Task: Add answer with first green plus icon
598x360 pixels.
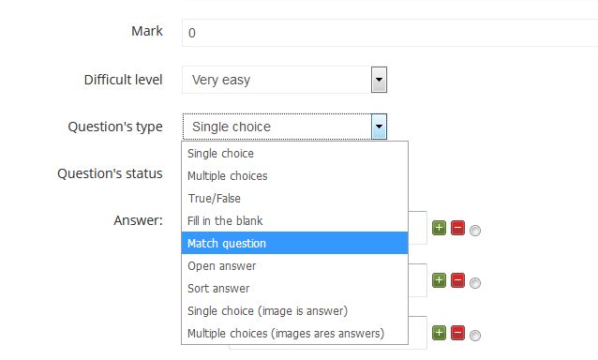Action: point(439,228)
